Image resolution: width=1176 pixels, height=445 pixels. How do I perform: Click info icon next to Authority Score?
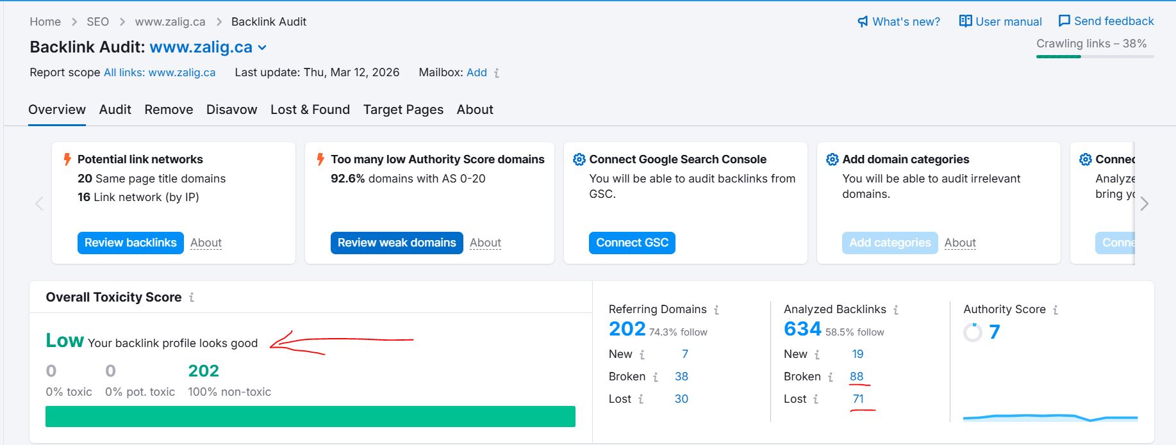click(1056, 310)
